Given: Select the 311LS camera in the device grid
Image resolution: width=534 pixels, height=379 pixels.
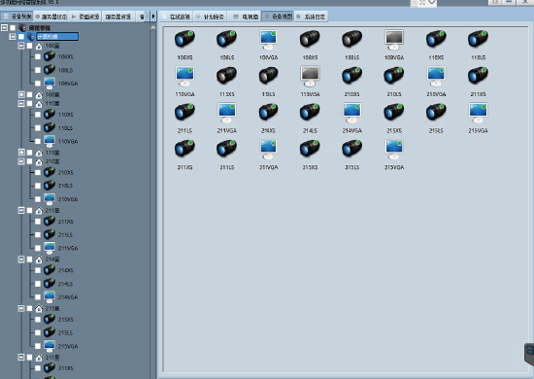Looking at the screenshot, I should tap(227, 149).
